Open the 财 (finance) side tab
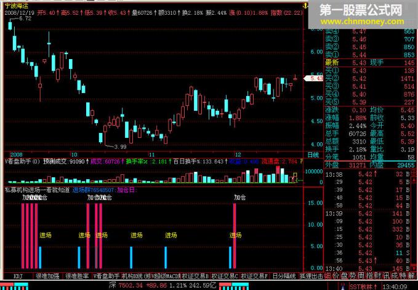Viewport: 418px width, 290px height. [378, 276]
